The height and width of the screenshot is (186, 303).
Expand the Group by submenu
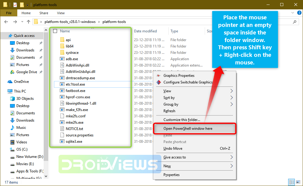(231, 104)
